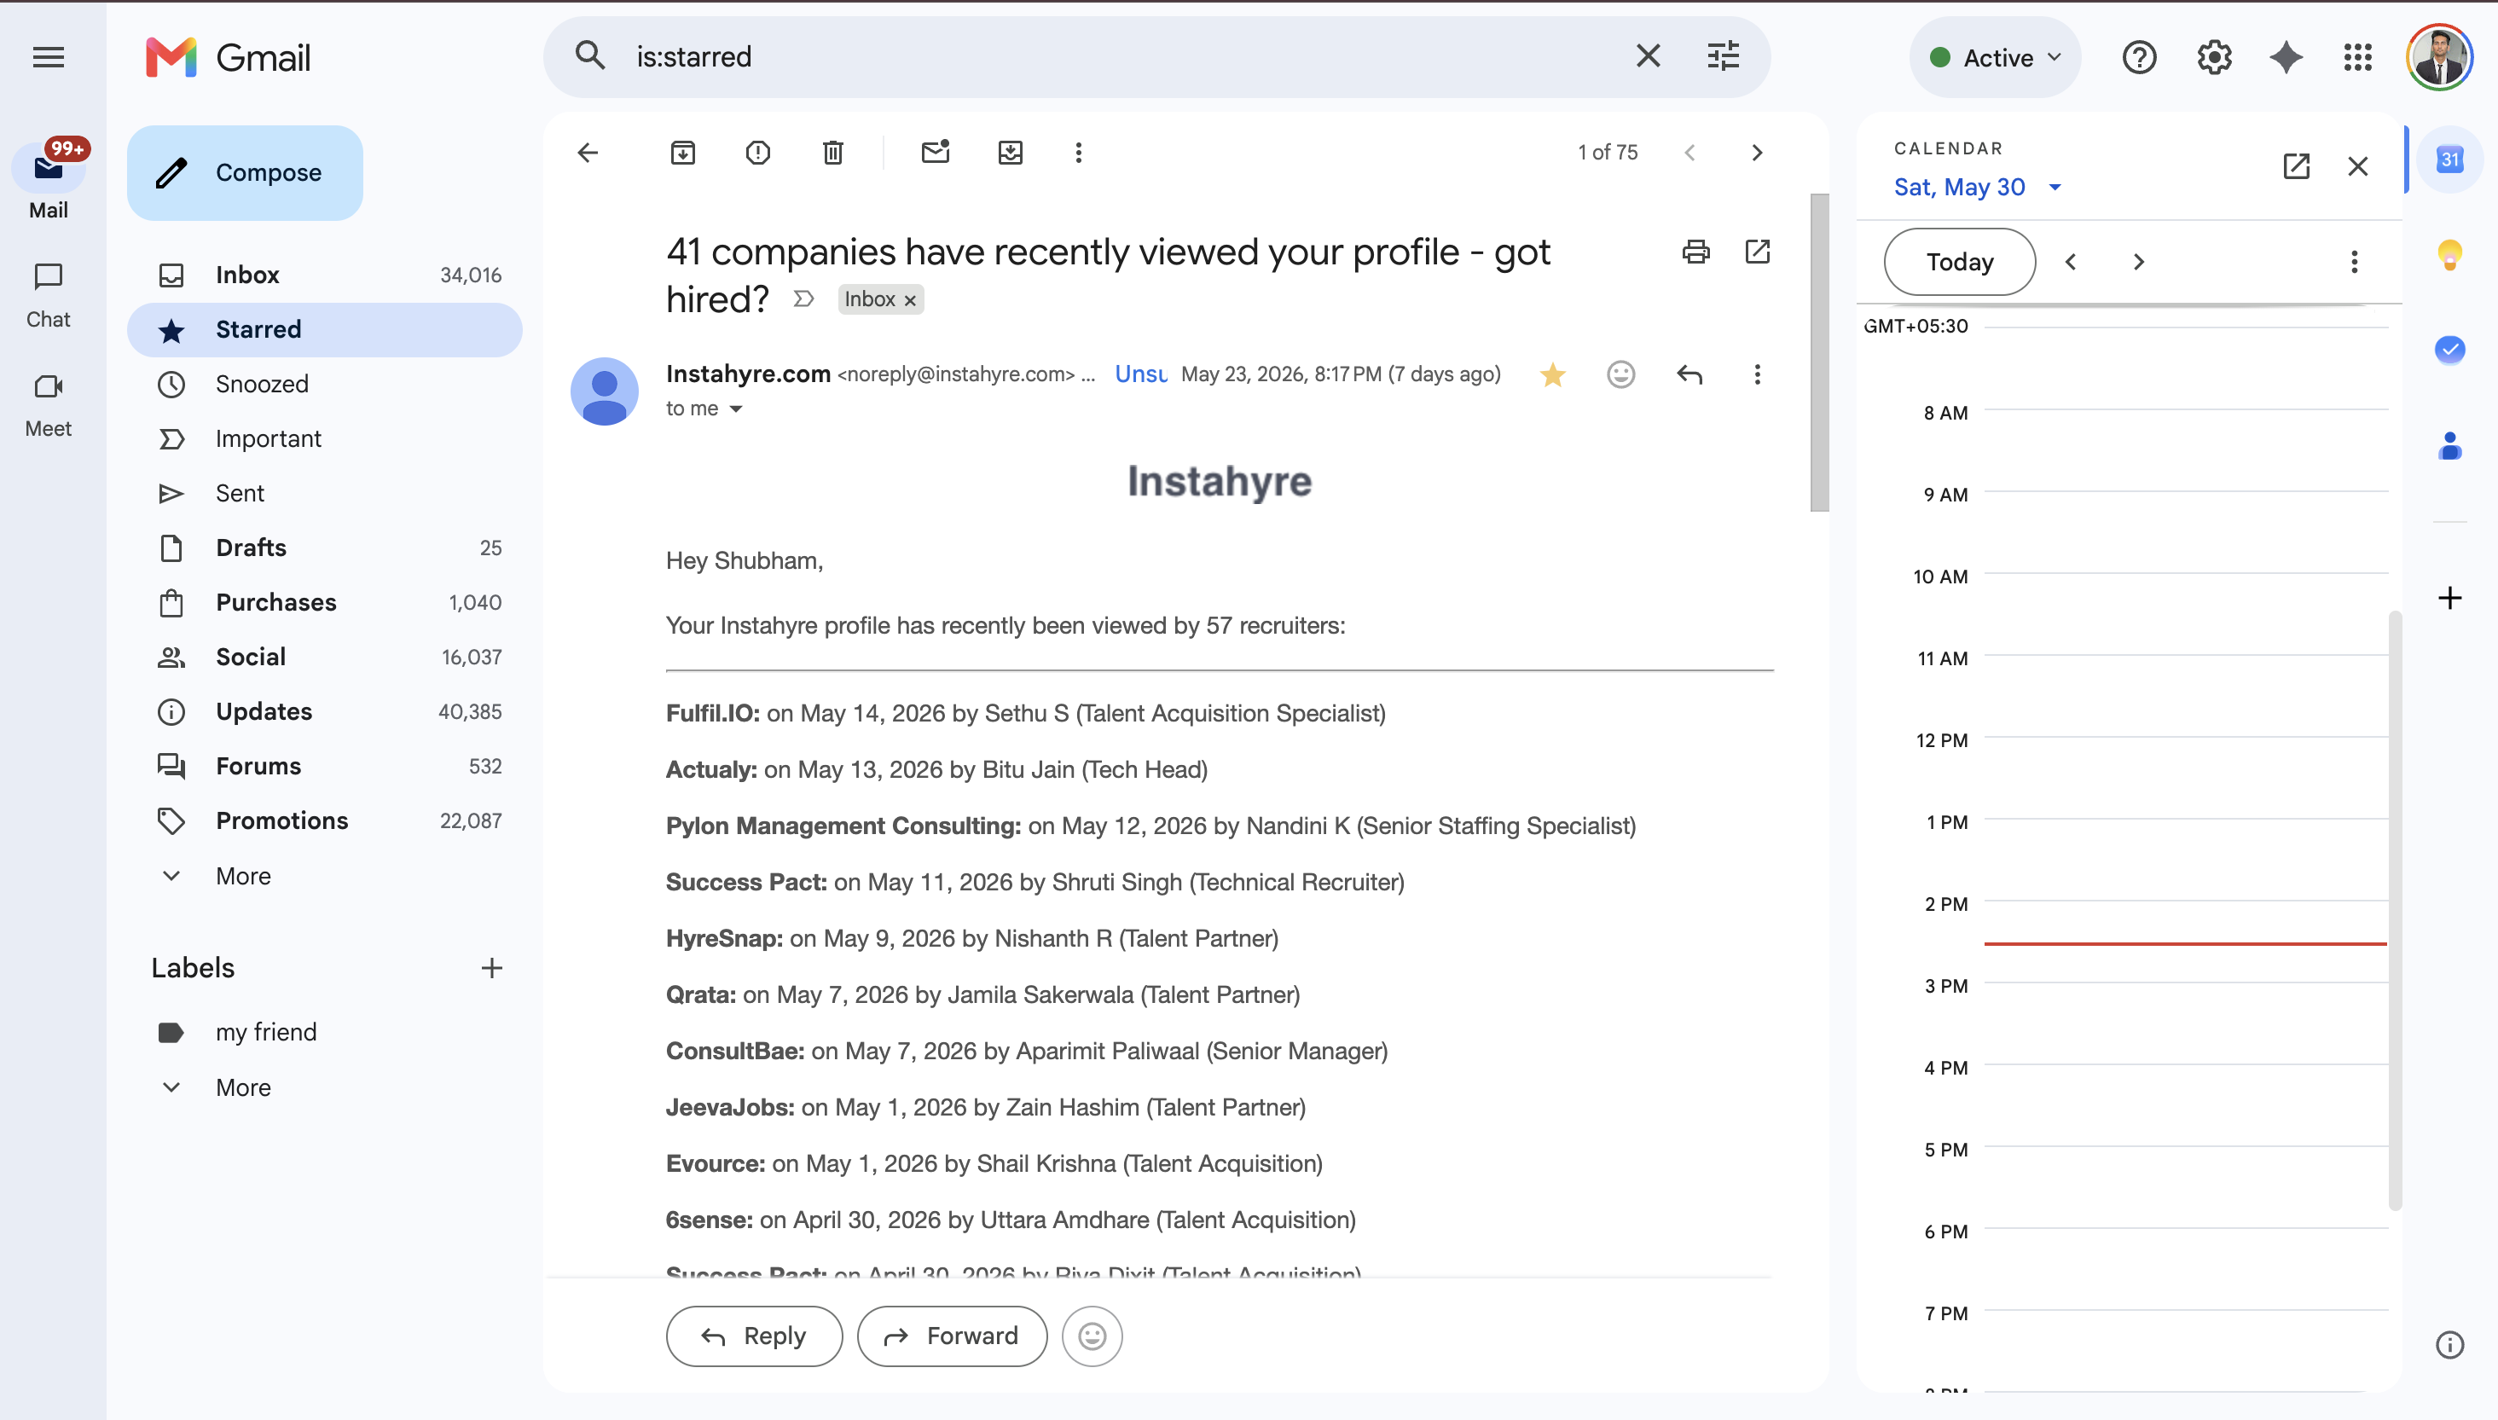
Task: Open the Sat, May 30 date picker
Action: [x=1978, y=188]
